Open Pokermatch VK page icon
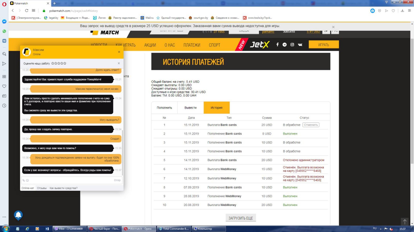Image resolution: width=414 pixels, height=232 pixels. [300, 45]
